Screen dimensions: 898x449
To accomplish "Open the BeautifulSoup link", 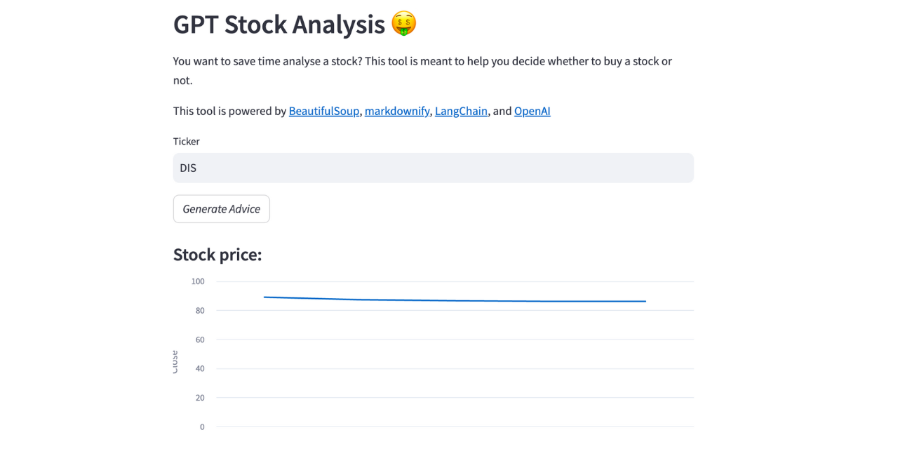I will point(323,111).
